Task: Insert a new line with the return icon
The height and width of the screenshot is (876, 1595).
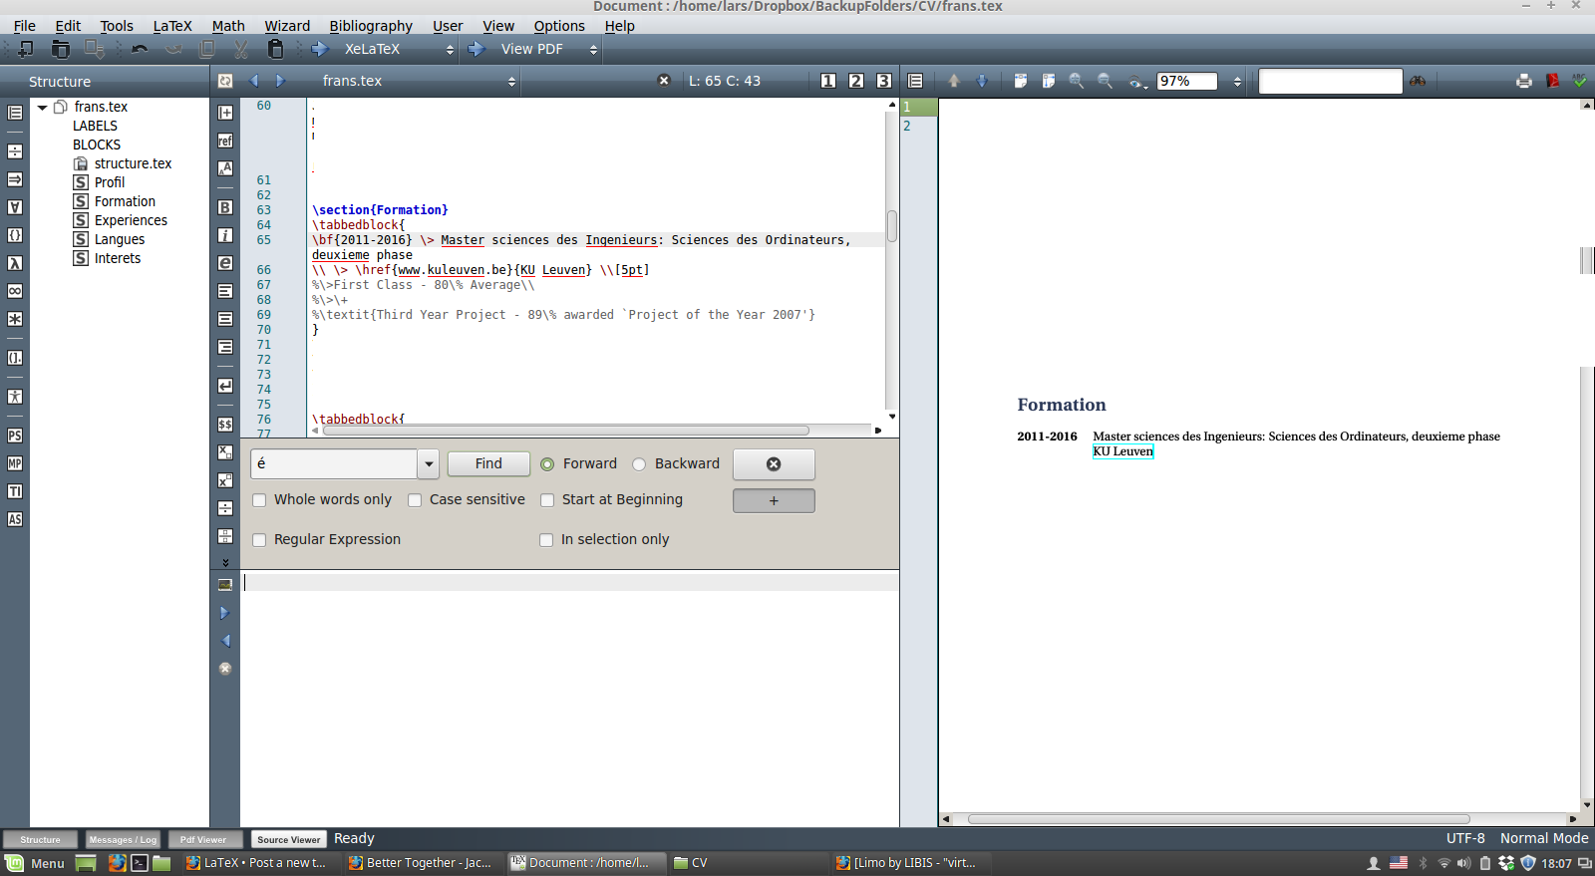Action: (225, 386)
